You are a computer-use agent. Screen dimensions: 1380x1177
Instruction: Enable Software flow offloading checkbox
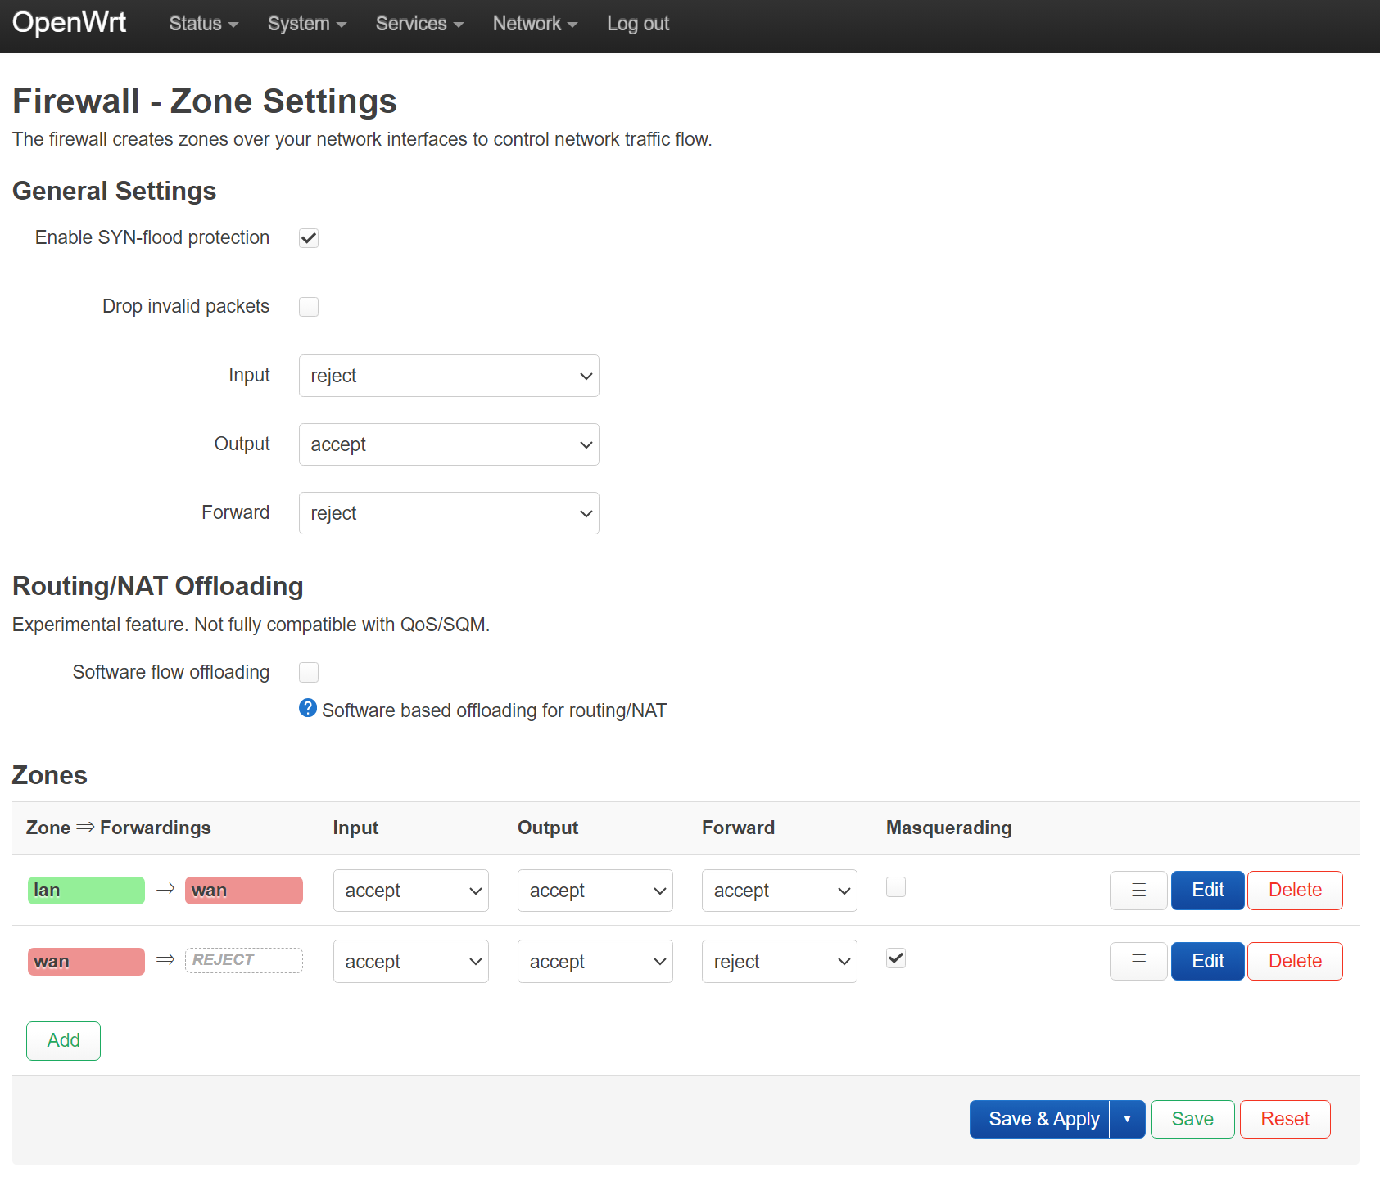pos(309,673)
